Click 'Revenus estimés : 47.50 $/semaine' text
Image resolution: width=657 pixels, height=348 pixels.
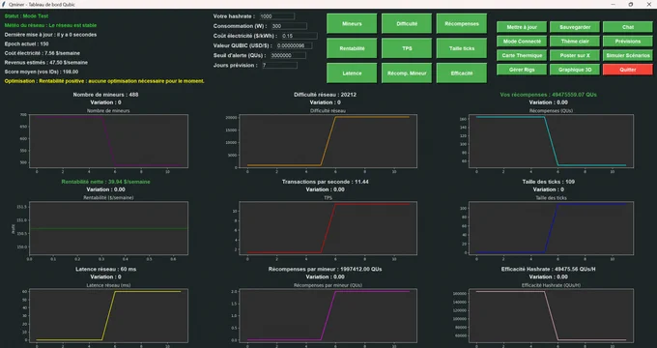click(46, 63)
